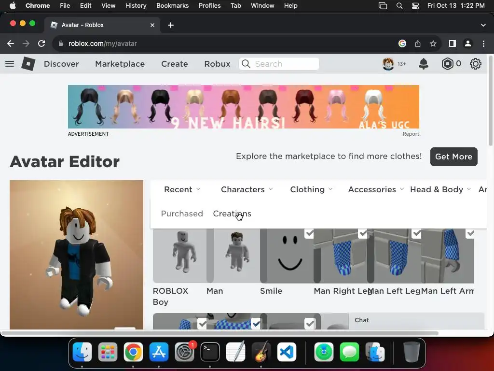Reload the Roblox avatar page

click(x=41, y=43)
